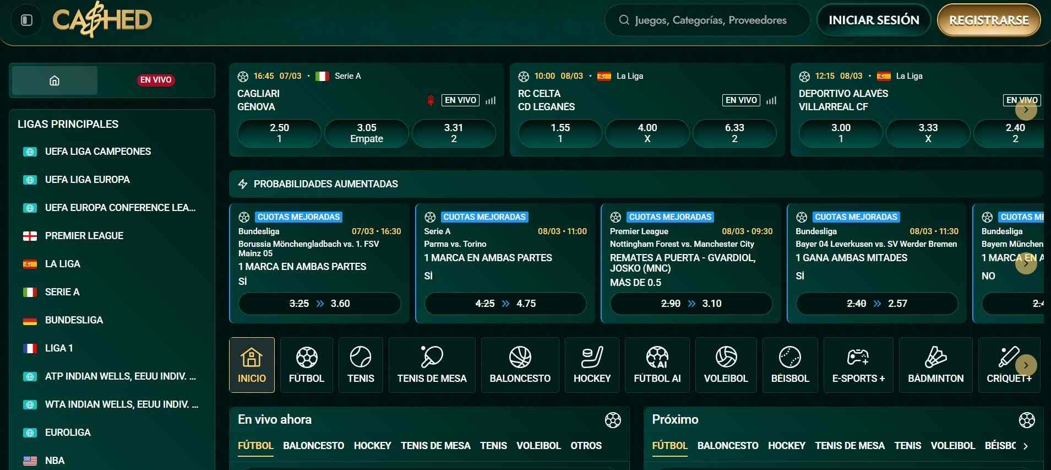Switch En vivo ahora to BALONCESTO tab
The image size is (1051, 470).
pos(313,446)
